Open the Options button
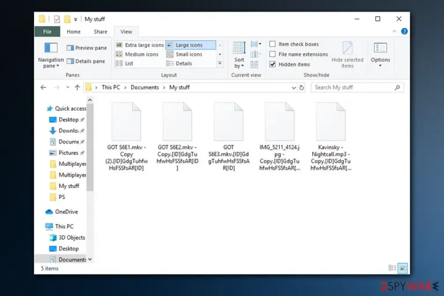Viewport: 444px width, 296px height. [380, 55]
